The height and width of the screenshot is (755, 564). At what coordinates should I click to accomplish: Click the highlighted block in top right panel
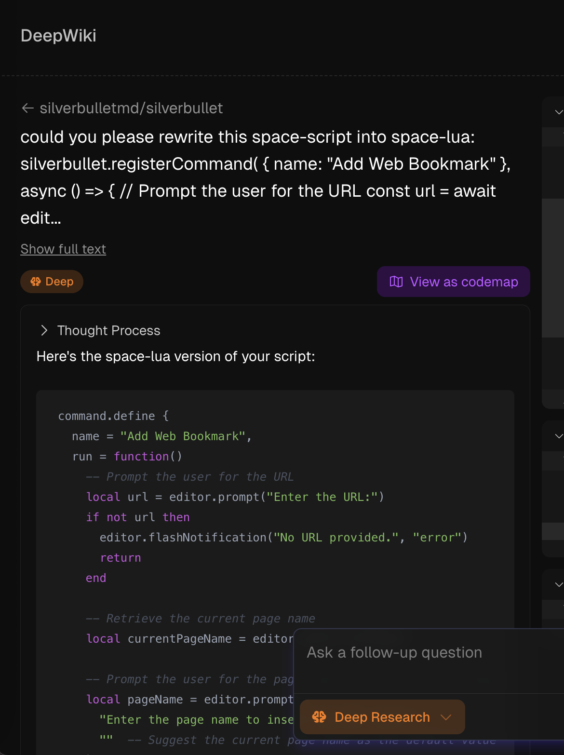[553, 268]
